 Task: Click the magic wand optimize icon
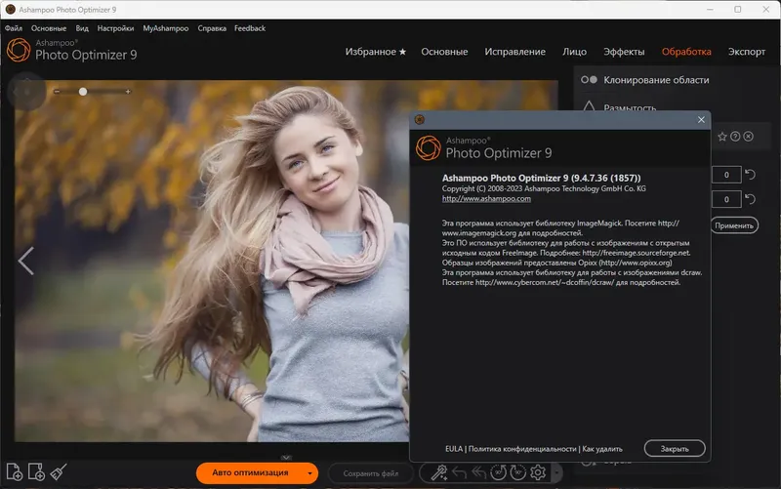click(x=438, y=472)
